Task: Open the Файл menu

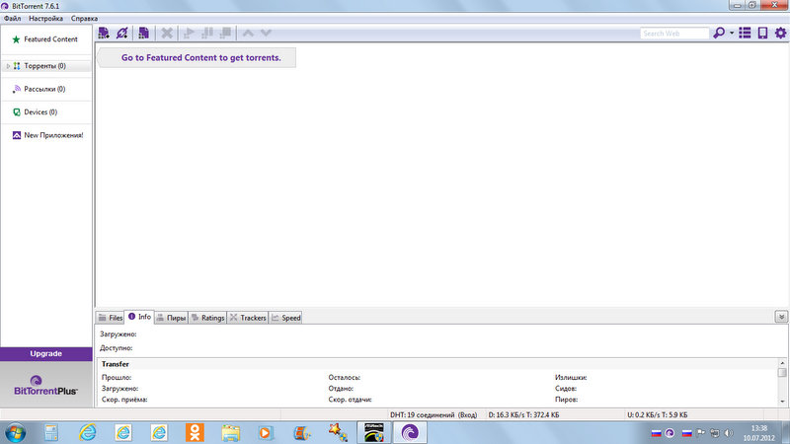Action: 13,19
